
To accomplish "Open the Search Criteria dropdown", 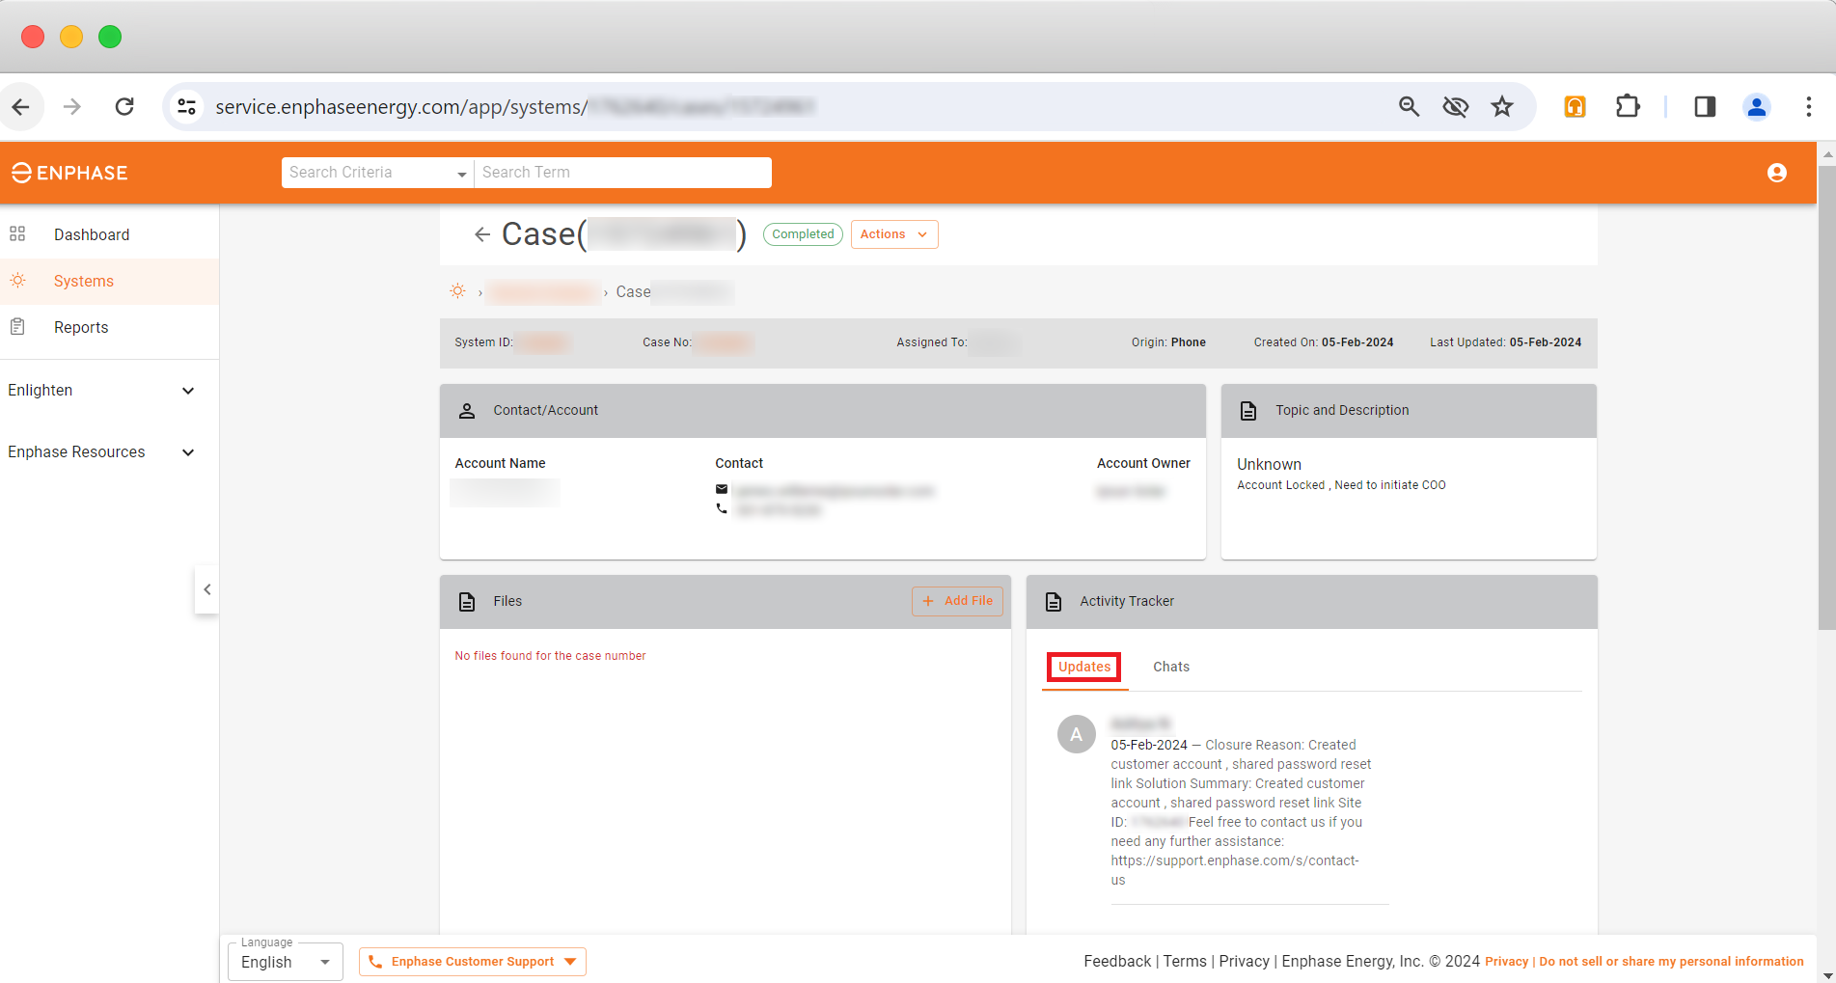I will [x=461, y=173].
